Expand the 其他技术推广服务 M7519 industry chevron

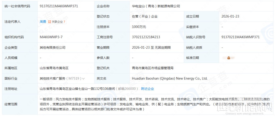(84, 79)
